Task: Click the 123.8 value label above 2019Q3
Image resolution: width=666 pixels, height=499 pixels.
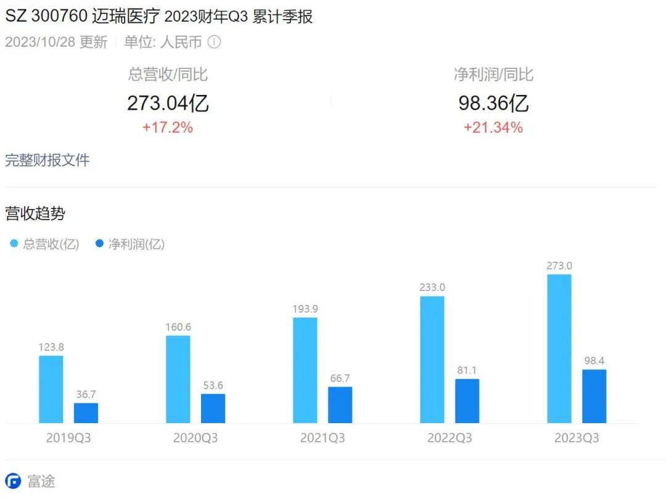Action: pyautogui.click(x=51, y=347)
